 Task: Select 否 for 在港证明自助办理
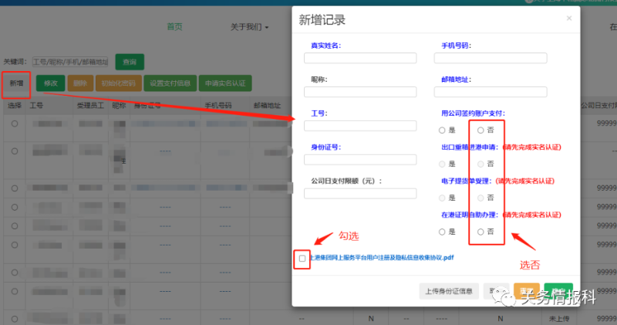480,232
